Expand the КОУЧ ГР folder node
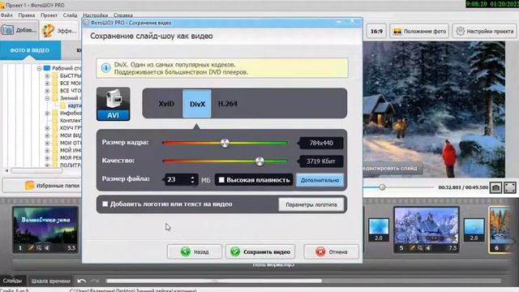 (x=47, y=128)
